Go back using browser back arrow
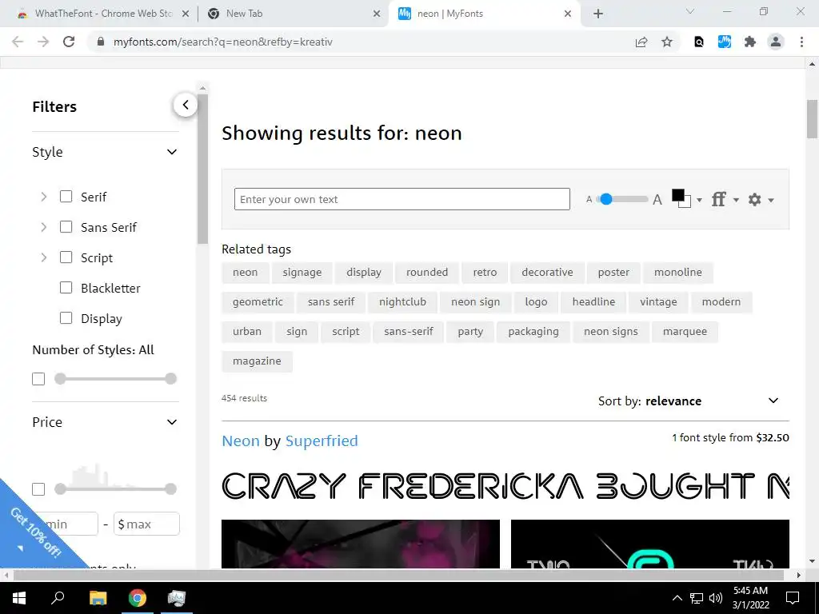Viewport: 819px width, 614px height. [18, 42]
